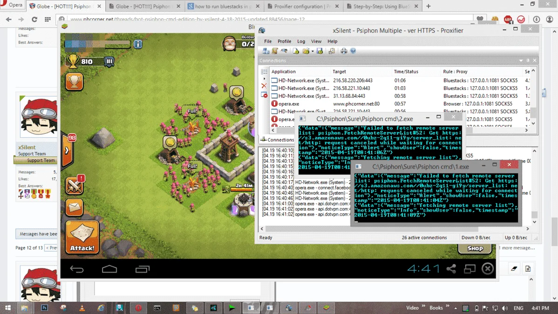Switch to Proxifier configuration browser tab

tap(303, 6)
